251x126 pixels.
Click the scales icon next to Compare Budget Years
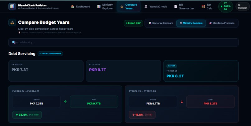pyautogui.click(x=12, y=22)
